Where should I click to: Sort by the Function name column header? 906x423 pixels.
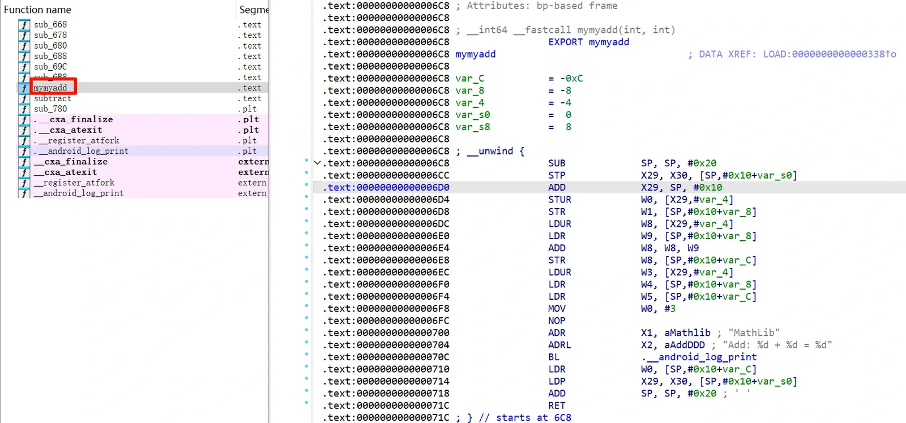point(37,10)
